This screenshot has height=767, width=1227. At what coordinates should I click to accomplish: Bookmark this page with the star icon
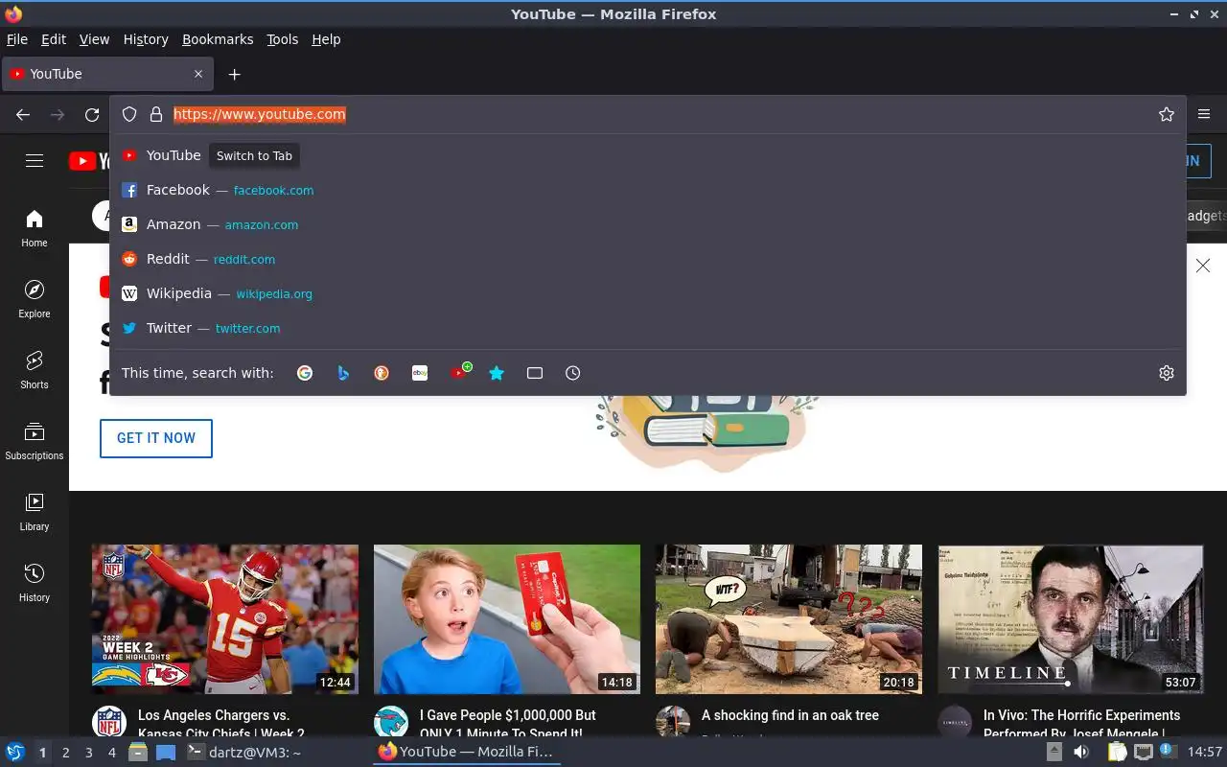(1167, 114)
